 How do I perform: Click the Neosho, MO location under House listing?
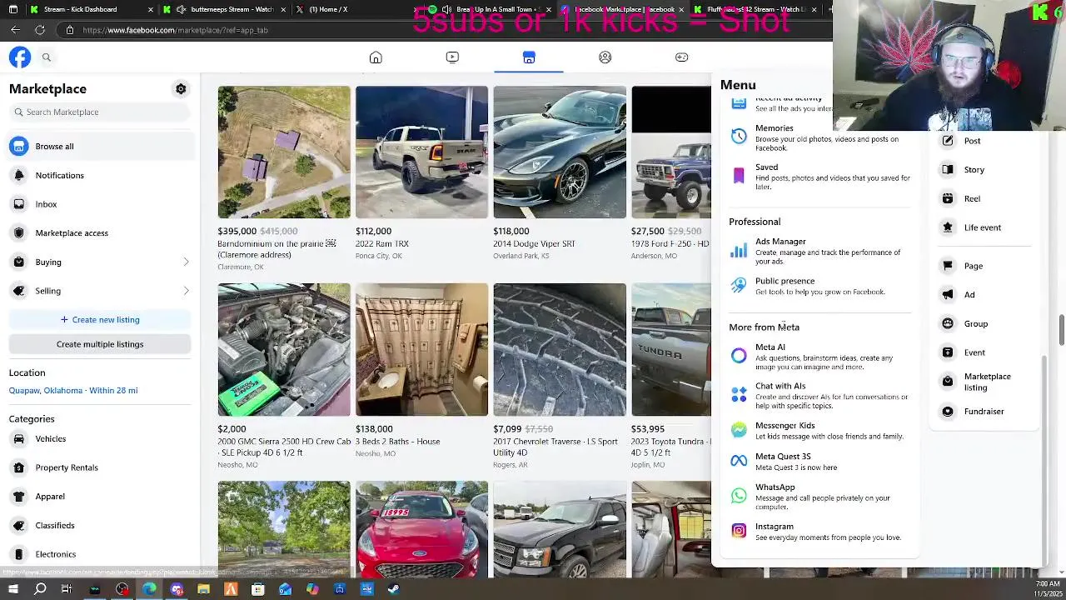(376, 453)
